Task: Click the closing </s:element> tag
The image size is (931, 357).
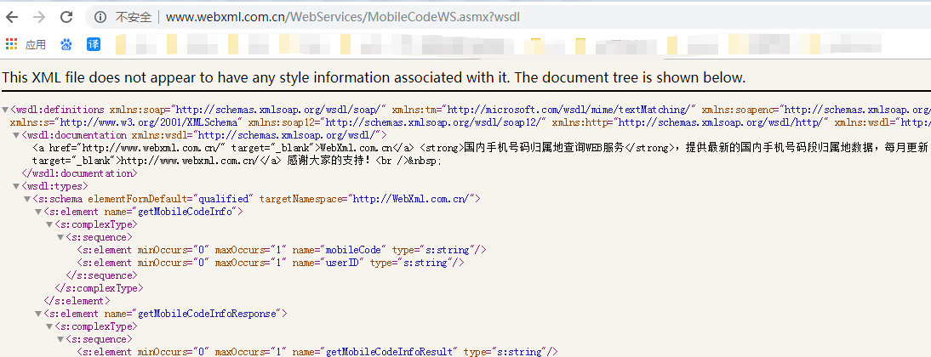Action: point(77,301)
